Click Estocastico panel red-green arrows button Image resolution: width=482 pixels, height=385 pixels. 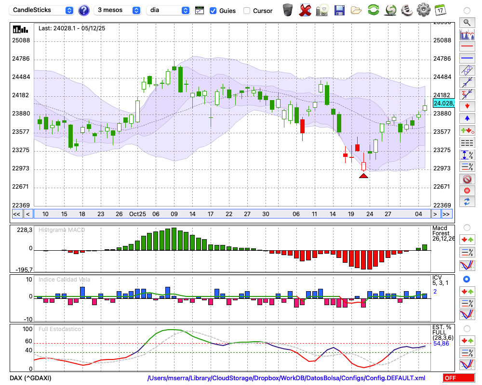tap(467, 341)
